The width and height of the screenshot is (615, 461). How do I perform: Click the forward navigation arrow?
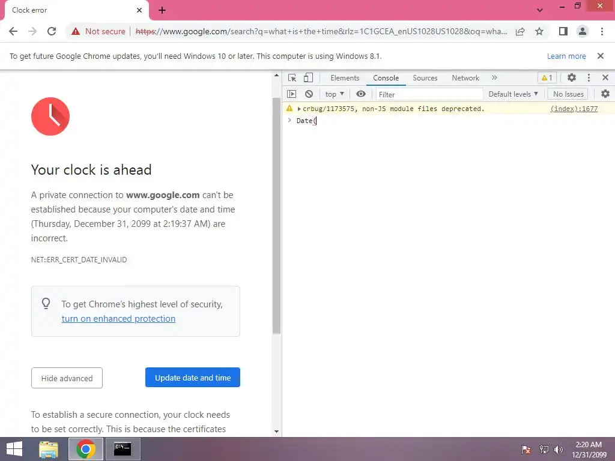tap(32, 31)
